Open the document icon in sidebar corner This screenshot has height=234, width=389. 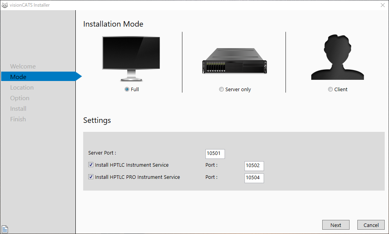pos(5,229)
